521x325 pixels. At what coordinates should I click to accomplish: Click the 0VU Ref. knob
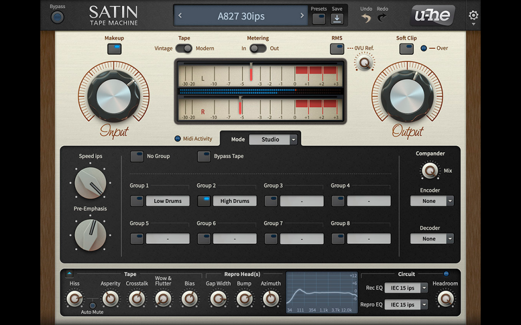(x=364, y=62)
